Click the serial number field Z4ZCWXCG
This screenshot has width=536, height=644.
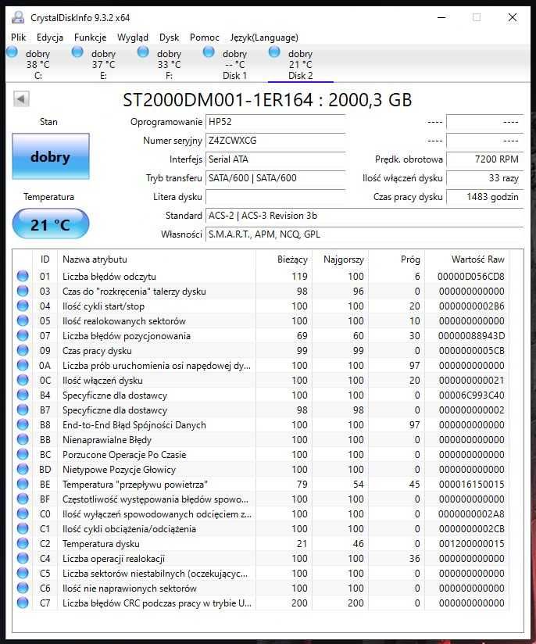click(275, 141)
